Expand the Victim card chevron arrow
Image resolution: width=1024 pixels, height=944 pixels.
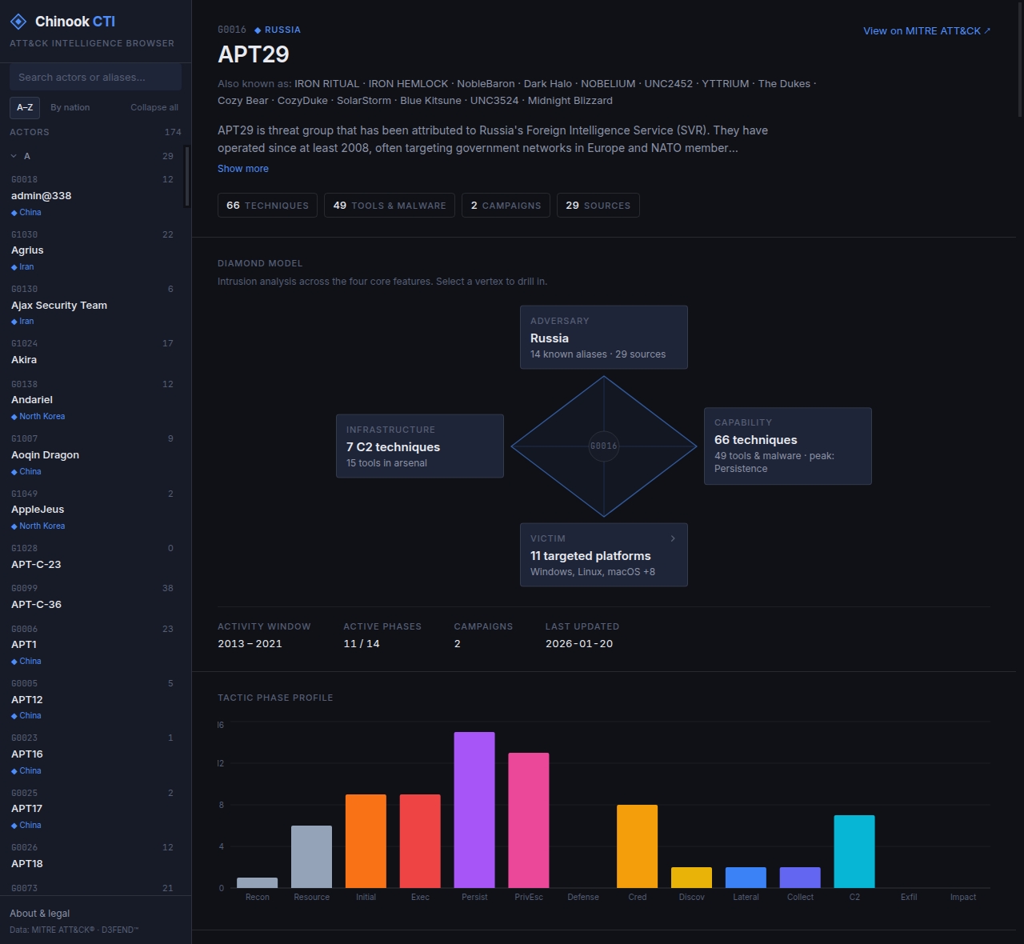tap(673, 538)
